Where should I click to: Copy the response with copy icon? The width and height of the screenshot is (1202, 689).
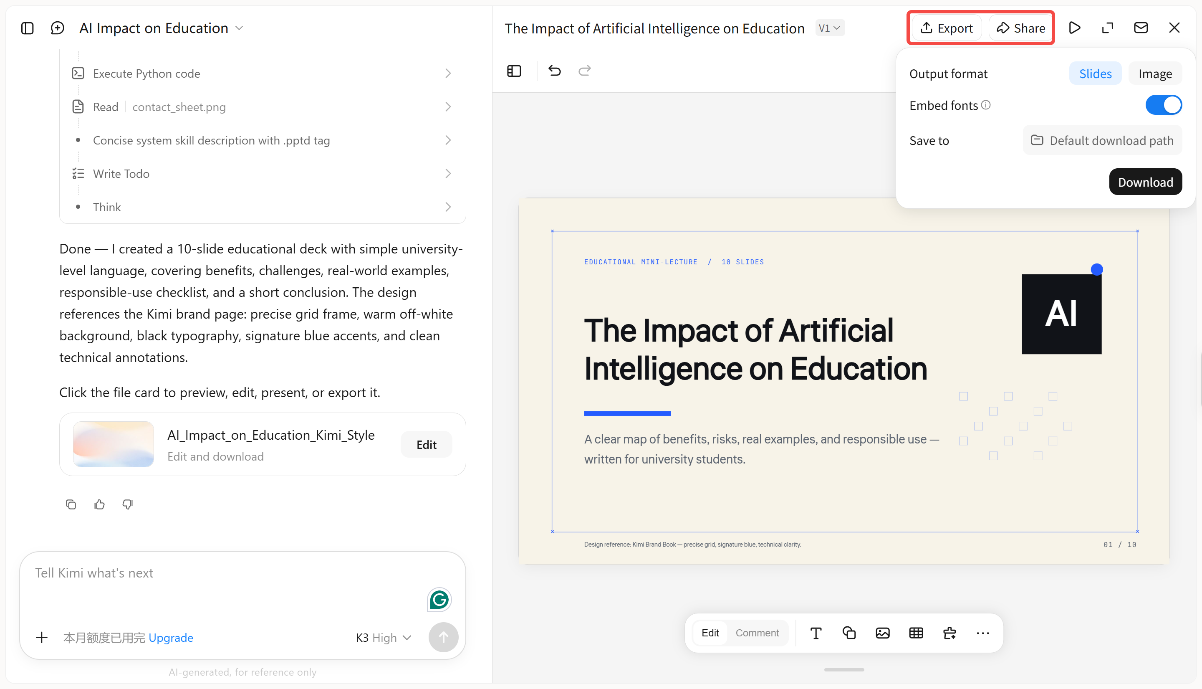point(71,504)
